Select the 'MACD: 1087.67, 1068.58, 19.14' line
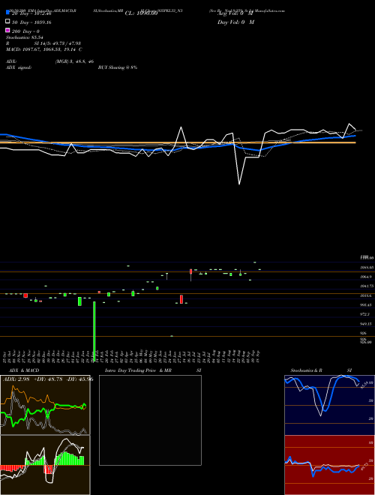Screen dimensions: 375x495 (42, 49)
